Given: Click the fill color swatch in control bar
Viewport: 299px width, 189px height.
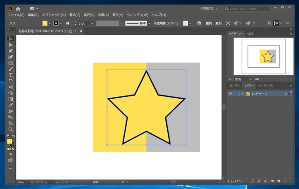Looking at the screenshot, I should (45, 23).
